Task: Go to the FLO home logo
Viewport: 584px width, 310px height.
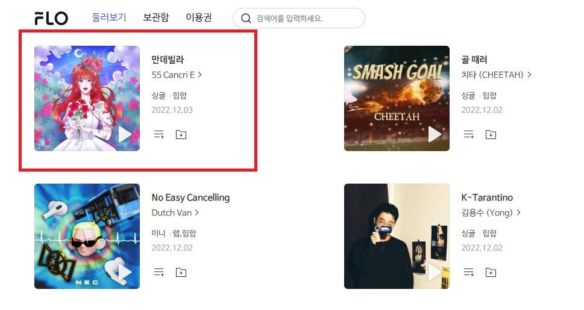Action: coord(51,18)
